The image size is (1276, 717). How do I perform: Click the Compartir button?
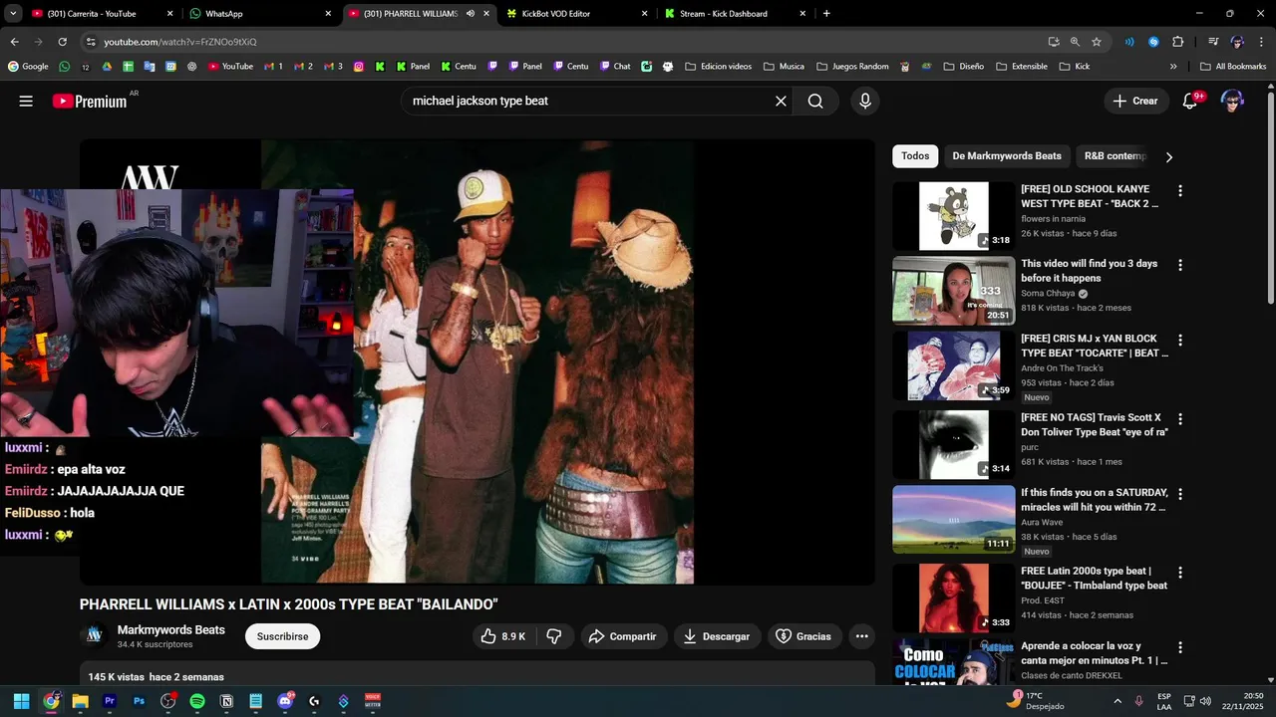[623, 636]
